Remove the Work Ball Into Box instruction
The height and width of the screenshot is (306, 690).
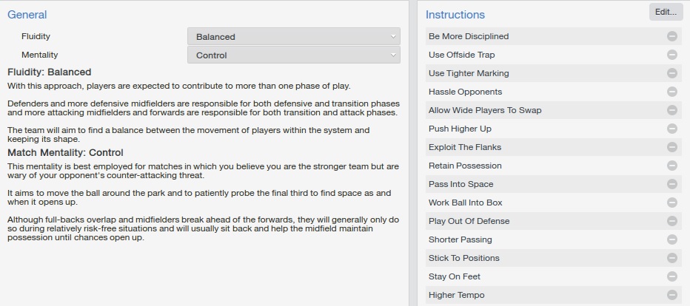(x=672, y=203)
